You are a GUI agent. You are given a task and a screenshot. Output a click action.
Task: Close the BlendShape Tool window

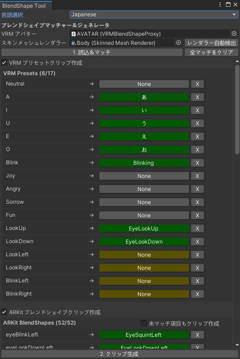tap(235, 5)
